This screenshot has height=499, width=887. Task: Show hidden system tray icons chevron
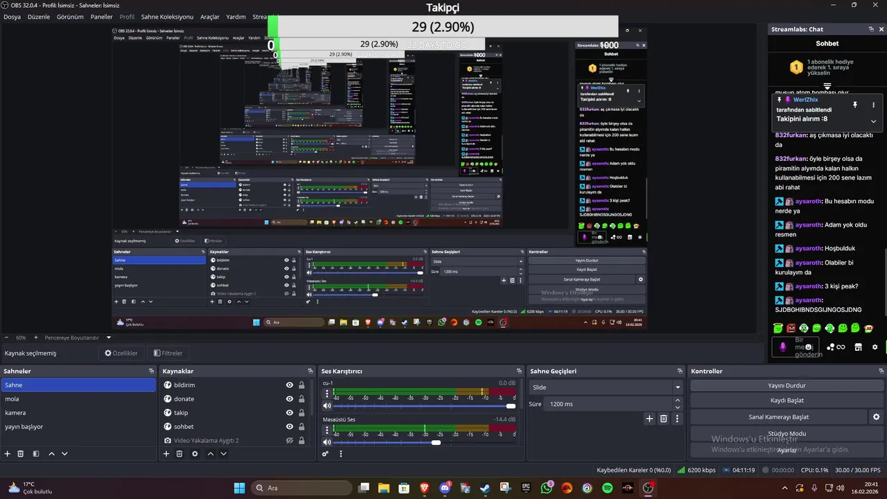point(785,488)
